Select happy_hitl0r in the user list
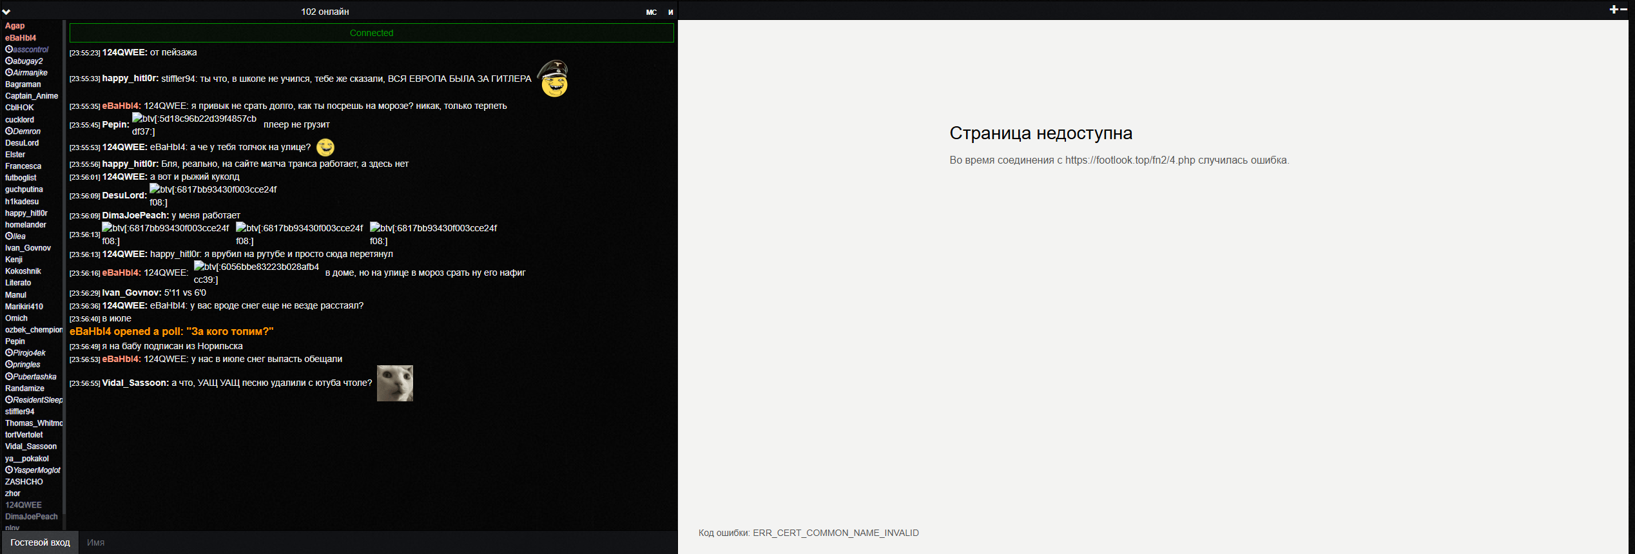This screenshot has width=1635, height=554. [26, 213]
